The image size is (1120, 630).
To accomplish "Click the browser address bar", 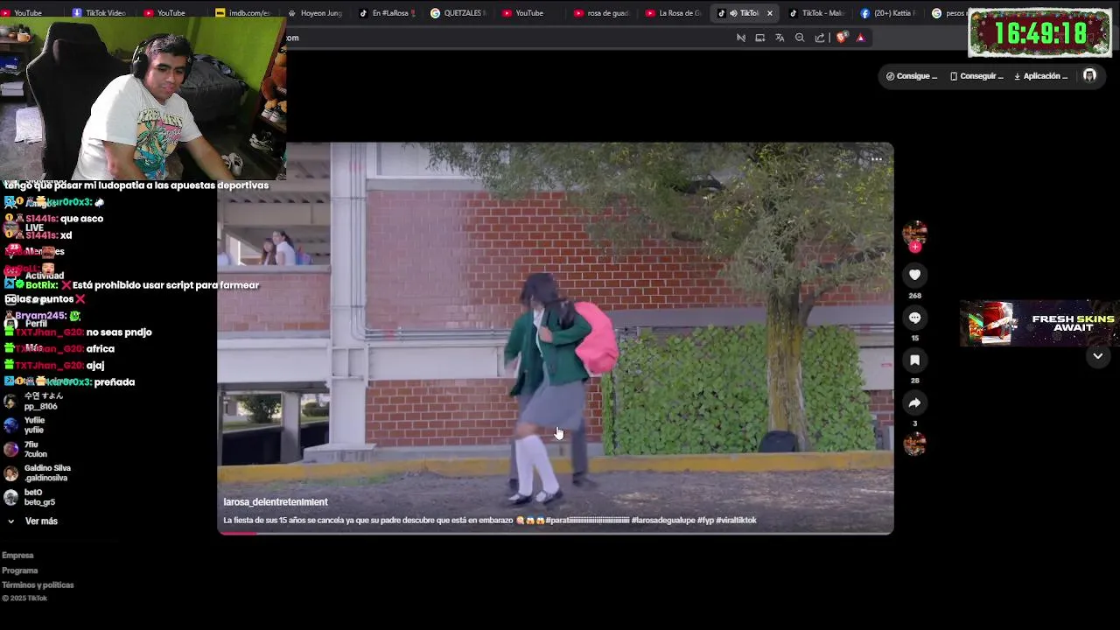I will tap(507, 38).
